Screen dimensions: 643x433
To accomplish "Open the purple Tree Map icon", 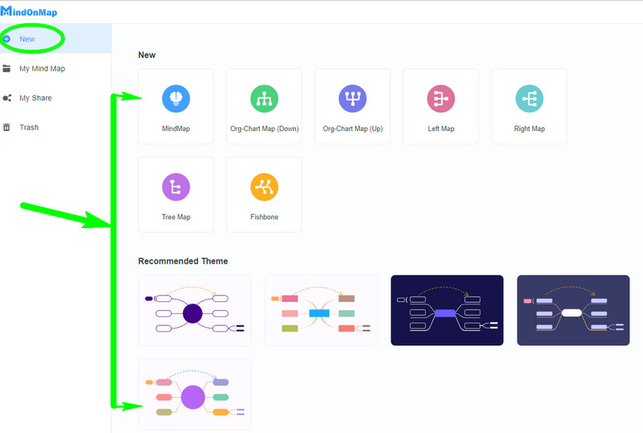I will (176, 187).
